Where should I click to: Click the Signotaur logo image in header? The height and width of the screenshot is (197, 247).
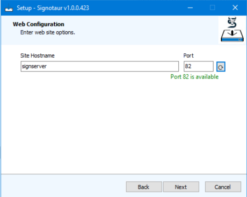point(232,30)
